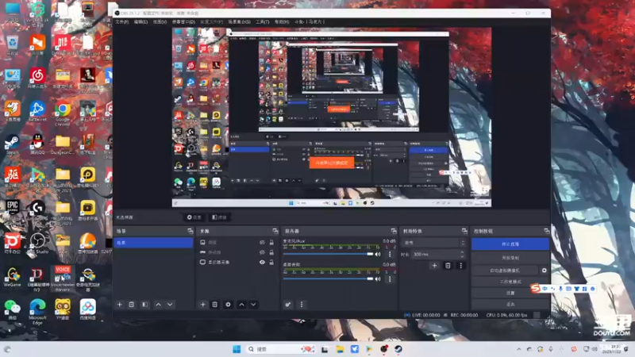Screen dimensions: 635x357
Task: Show the hidden game capture source eye
Action: click(262, 252)
